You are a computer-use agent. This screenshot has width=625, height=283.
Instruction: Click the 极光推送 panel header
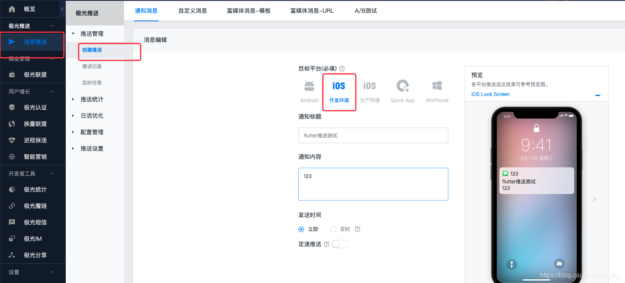(x=95, y=13)
